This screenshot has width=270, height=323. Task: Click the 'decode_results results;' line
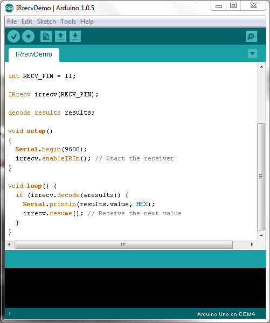pos(51,113)
